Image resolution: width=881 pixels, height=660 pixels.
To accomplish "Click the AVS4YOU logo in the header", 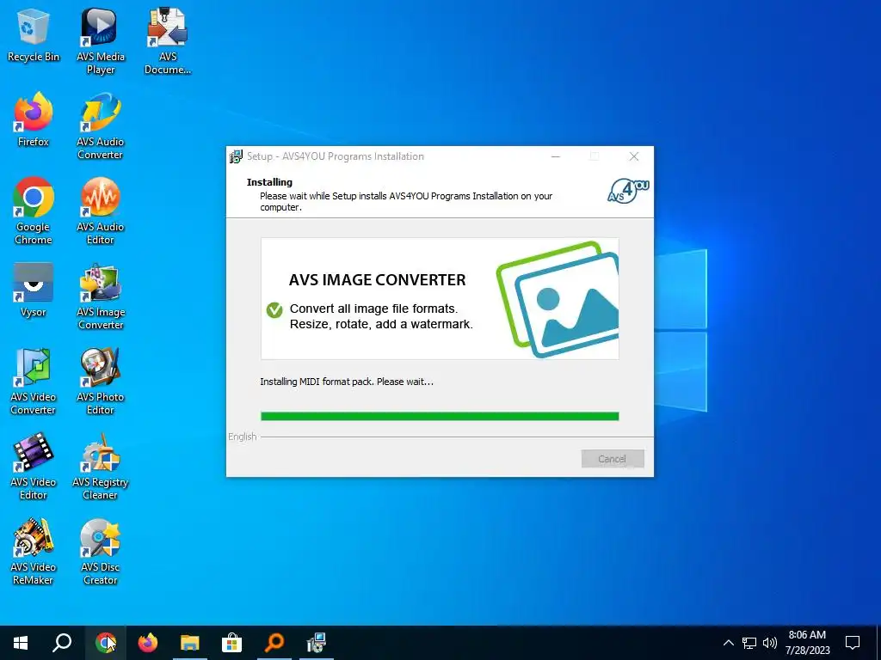I will (628, 190).
